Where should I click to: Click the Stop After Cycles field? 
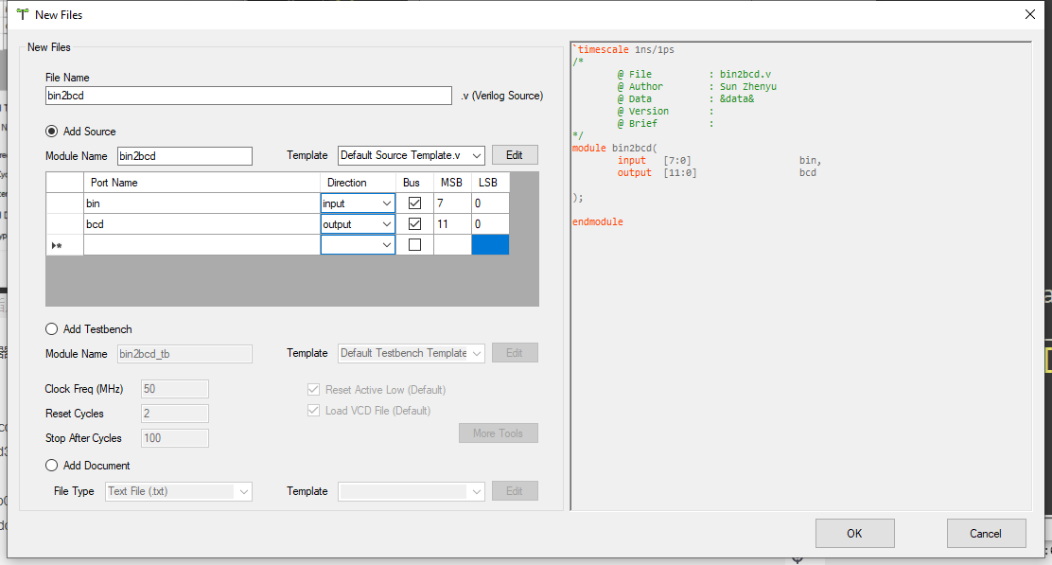tap(175, 438)
